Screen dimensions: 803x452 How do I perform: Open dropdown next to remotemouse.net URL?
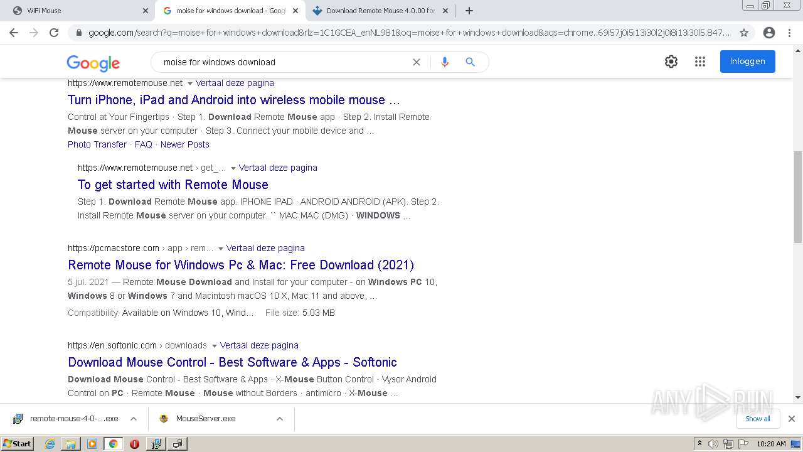(190, 83)
